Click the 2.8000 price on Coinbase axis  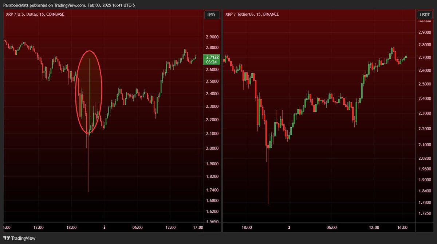212,48
